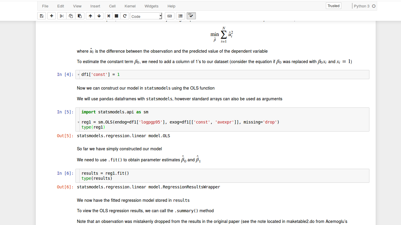Collapse the In [5] cell via side arrow
This screenshot has height=225, width=401.
pos(78,122)
